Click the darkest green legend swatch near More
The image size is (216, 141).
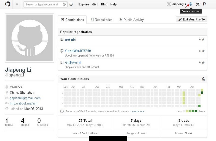[196, 111]
